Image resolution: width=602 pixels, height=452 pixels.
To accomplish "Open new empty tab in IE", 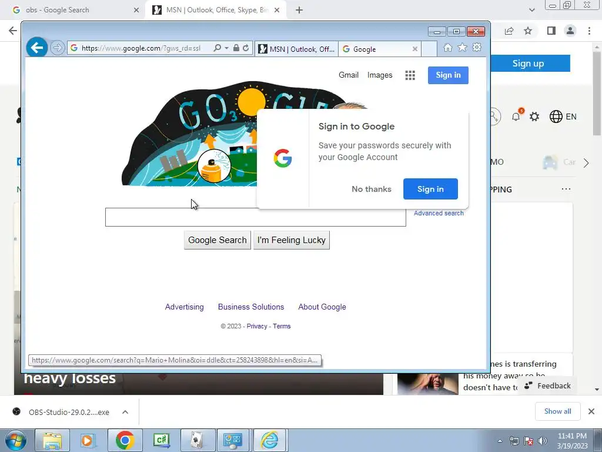I will (429, 49).
